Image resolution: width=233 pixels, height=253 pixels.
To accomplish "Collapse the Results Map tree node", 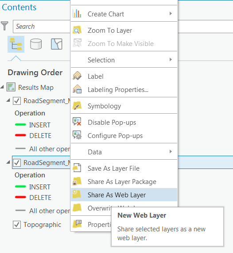I will [x=2, y=87].
